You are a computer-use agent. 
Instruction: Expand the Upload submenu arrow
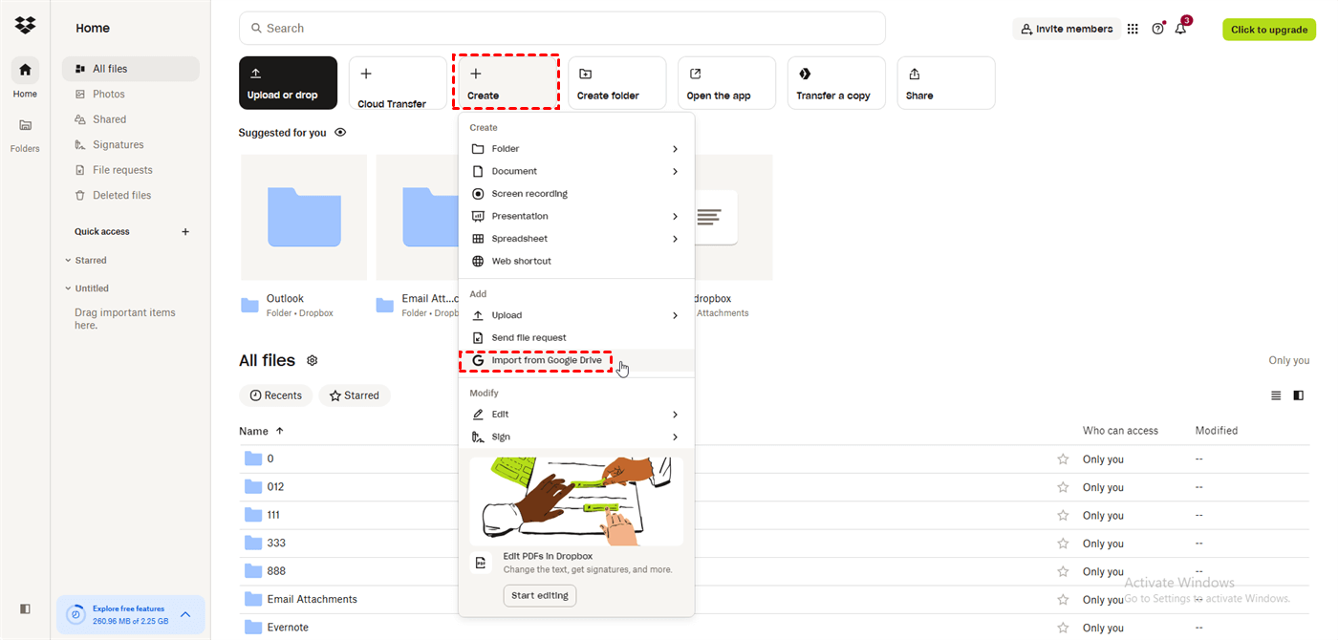click(675, 315)
